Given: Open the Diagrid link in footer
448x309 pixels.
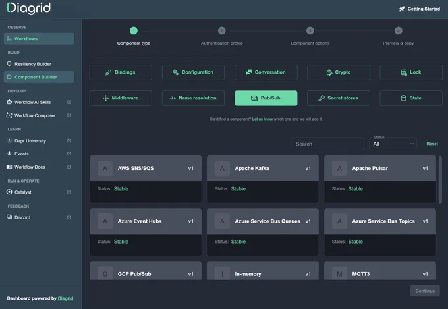Looking at the screenshot, I should 65,298.
